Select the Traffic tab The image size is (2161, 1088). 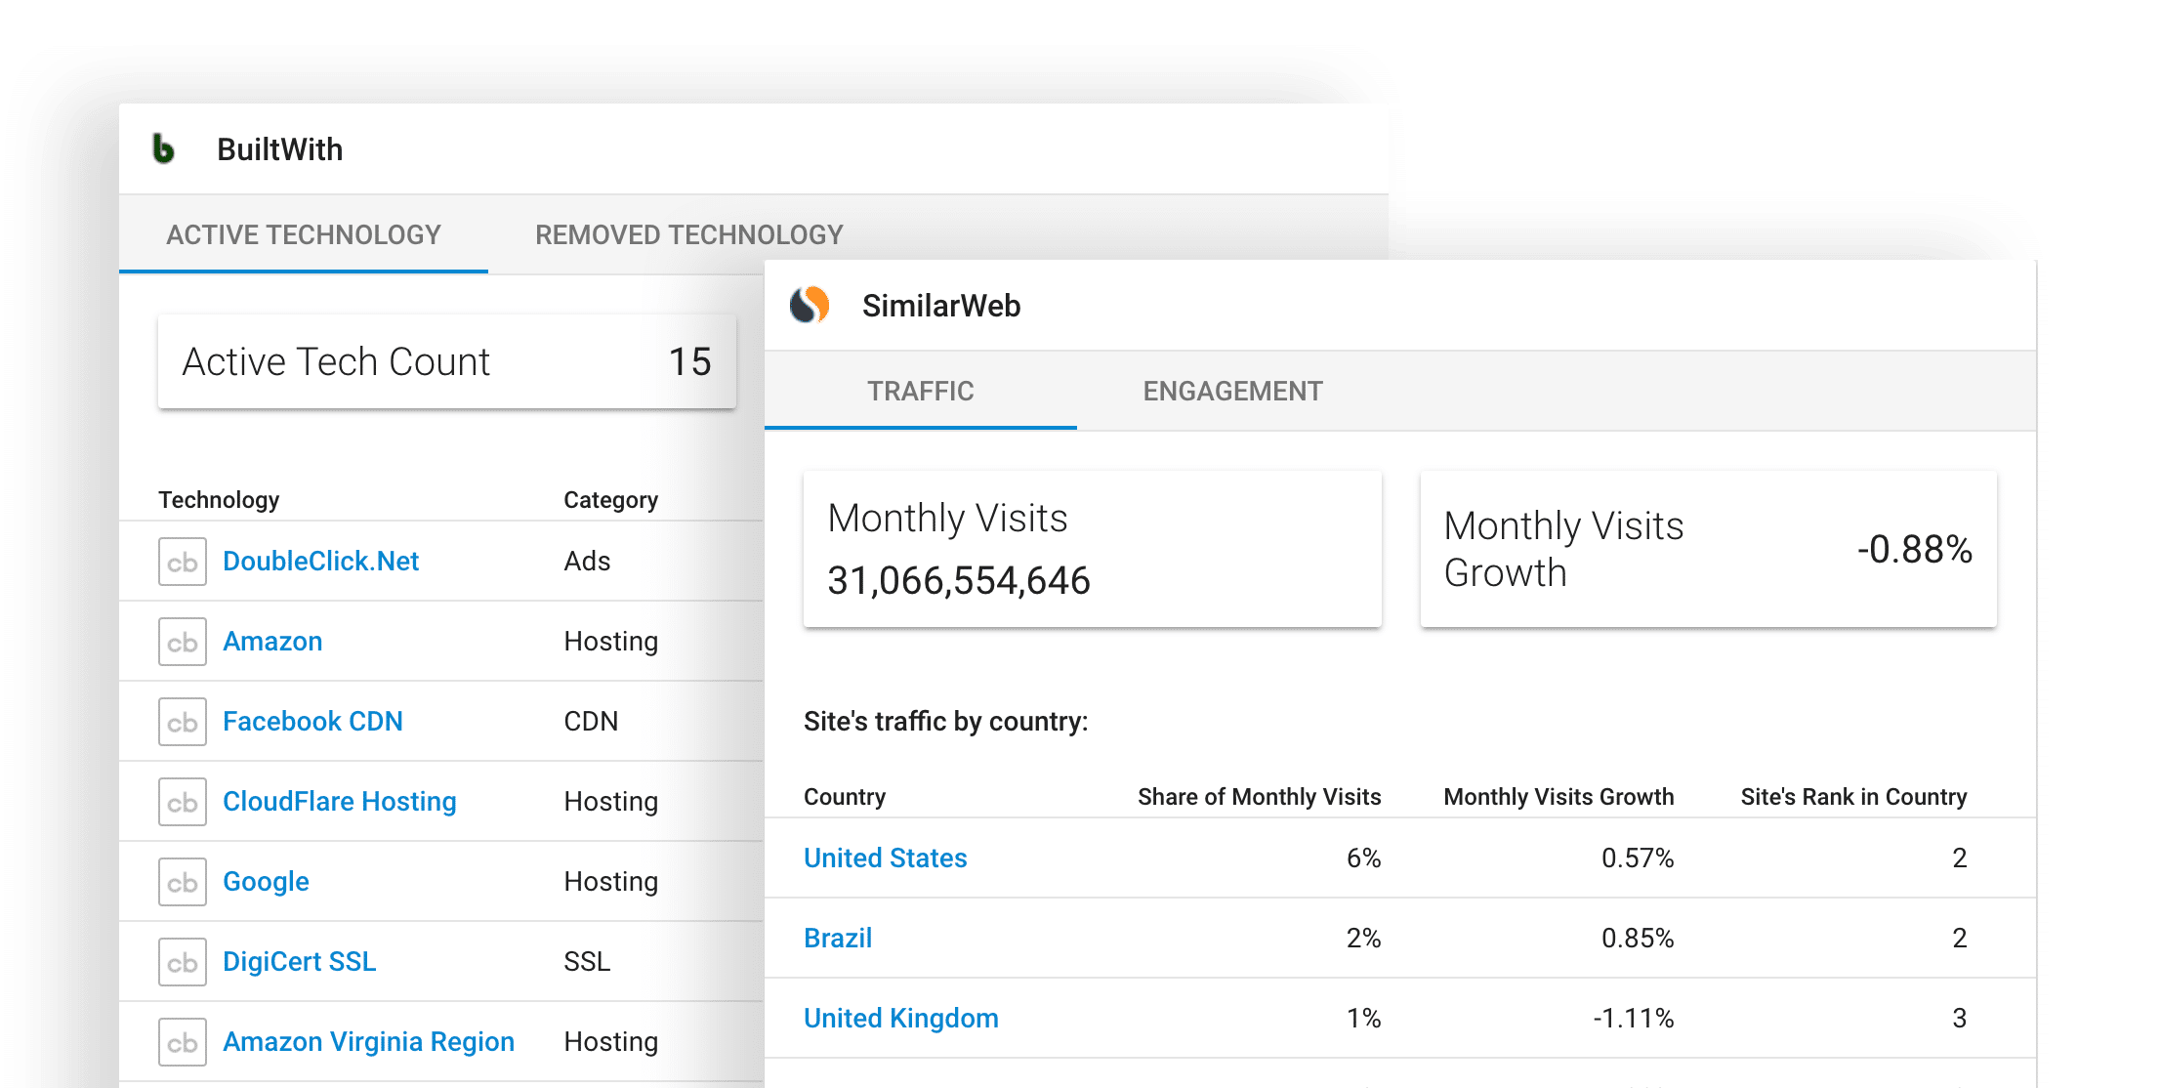920,392
